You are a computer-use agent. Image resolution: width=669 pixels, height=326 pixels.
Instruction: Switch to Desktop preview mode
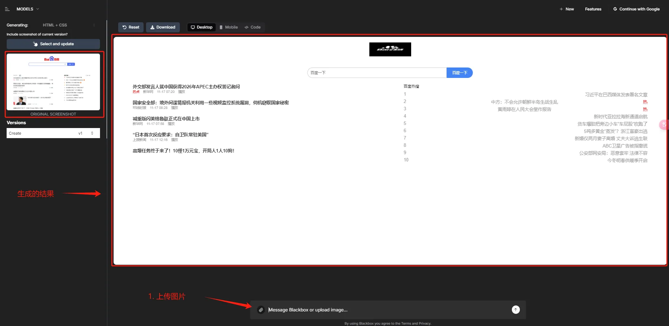(x=201, y=27)
